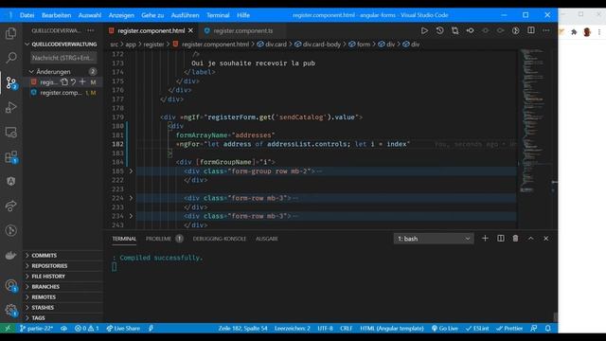
Task: Add a new terminal with plus icon
Action: point(485,239)
